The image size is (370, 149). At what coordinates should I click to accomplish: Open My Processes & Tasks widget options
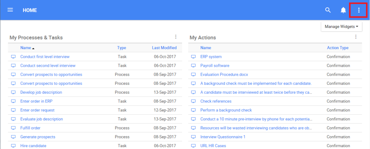176,37
